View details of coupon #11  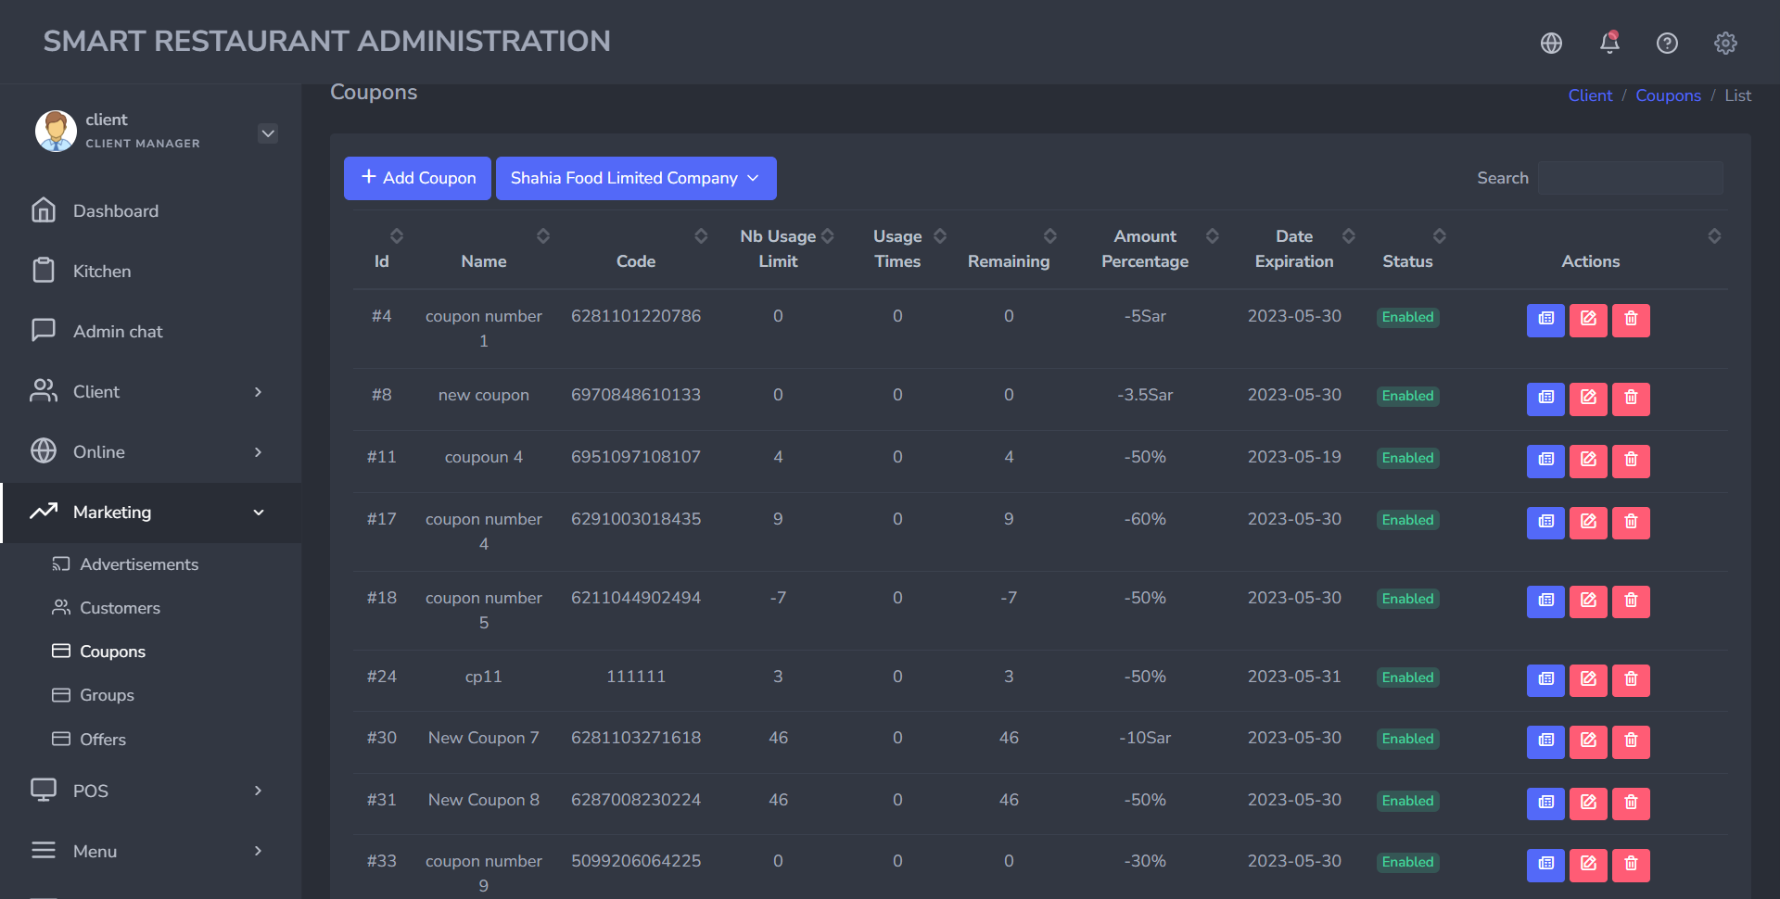[1545, 461]
